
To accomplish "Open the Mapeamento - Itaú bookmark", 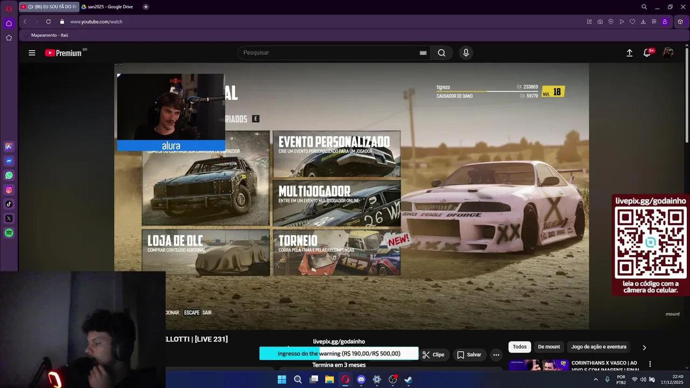I will tap(46, 35).
